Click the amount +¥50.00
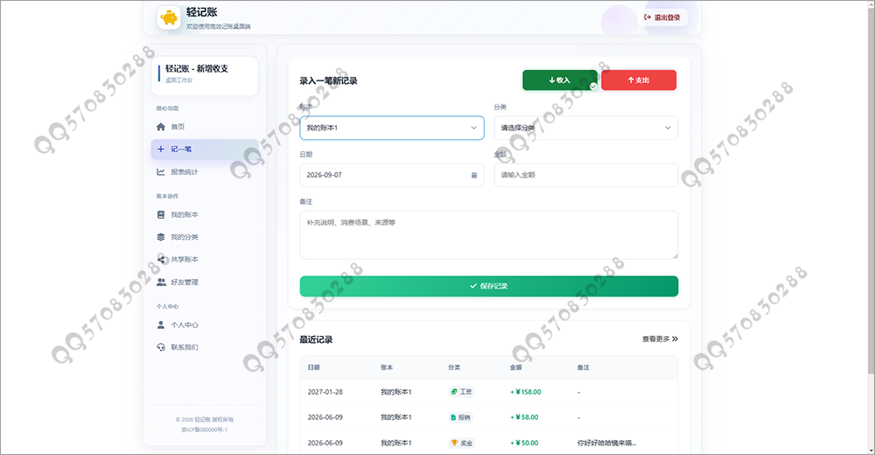Viewport: 875px width, 455px height. tap(524, 443)
